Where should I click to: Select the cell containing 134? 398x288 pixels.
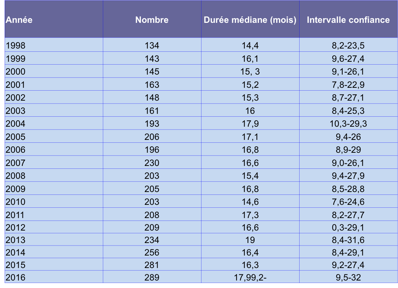point(152,46)
